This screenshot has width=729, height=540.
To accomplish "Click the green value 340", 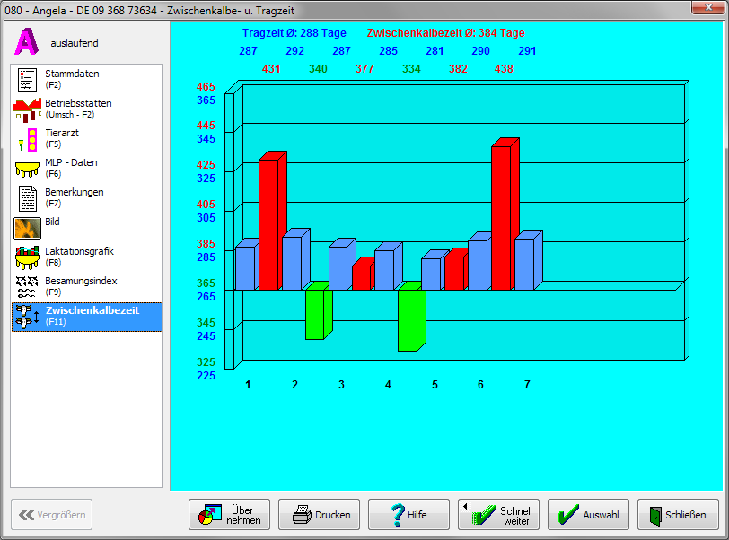I will click(318, 69).
